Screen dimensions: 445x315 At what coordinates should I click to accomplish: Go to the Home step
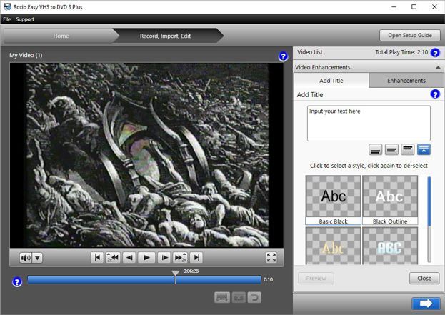pos(61,36)
